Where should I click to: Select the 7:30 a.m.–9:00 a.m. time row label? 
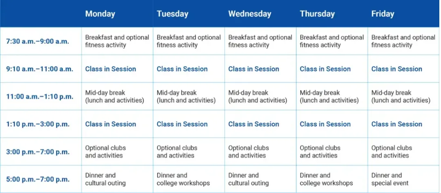[38, 42]
